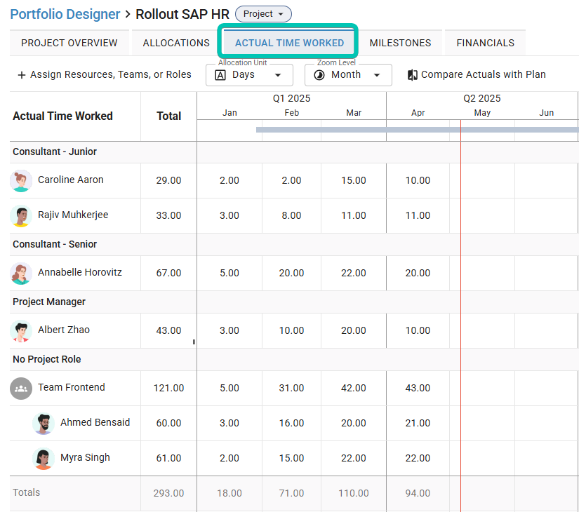Image resolution: width=579 pixels, height=512 pixels.
Task: Click the Zoom Level clock icon
Action: pos(319,75)
